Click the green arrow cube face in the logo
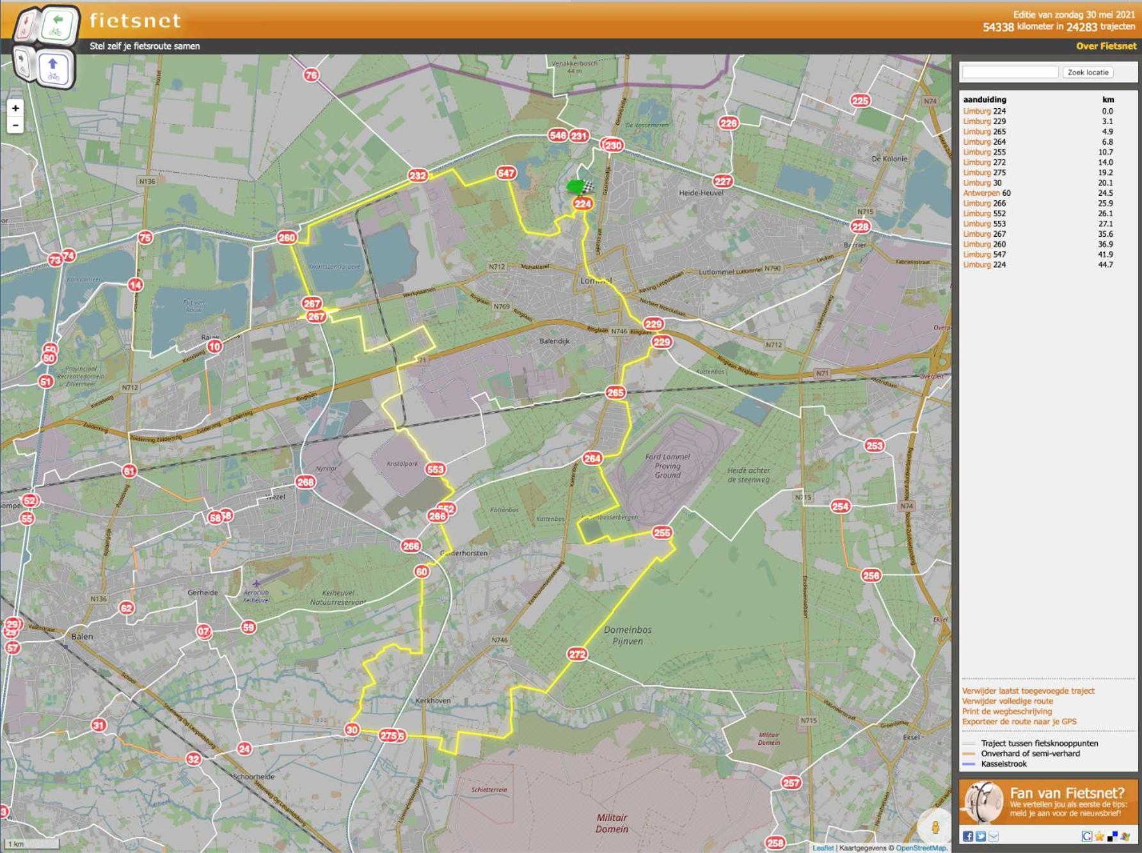This screenshot has height=853, width=1142. 58,26
